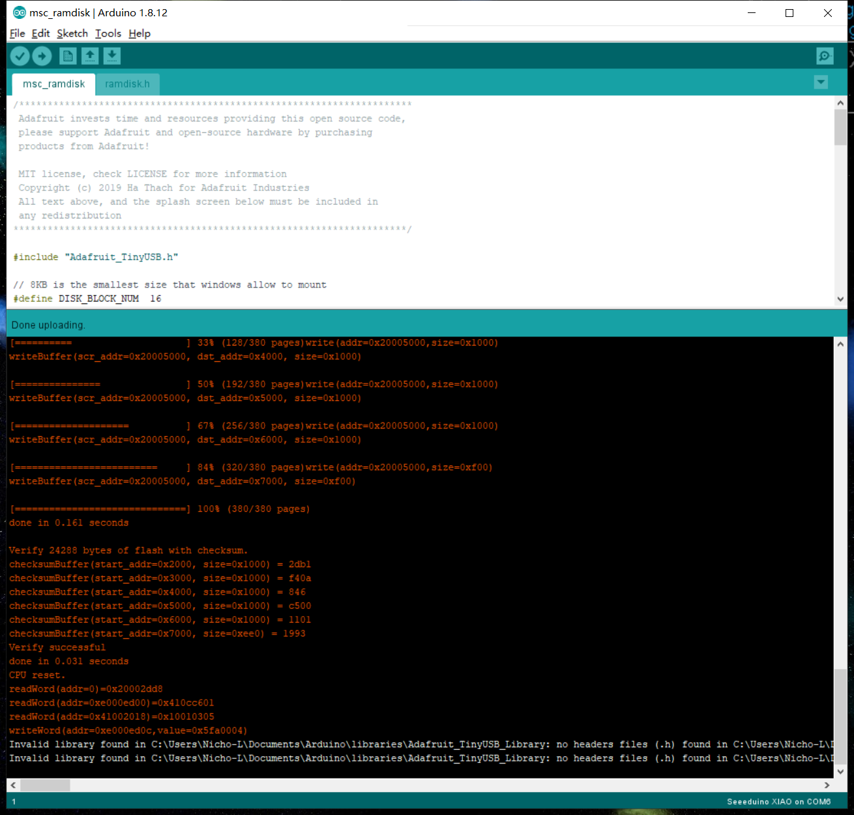Click console scrollbar up arrow

[840, 344]
